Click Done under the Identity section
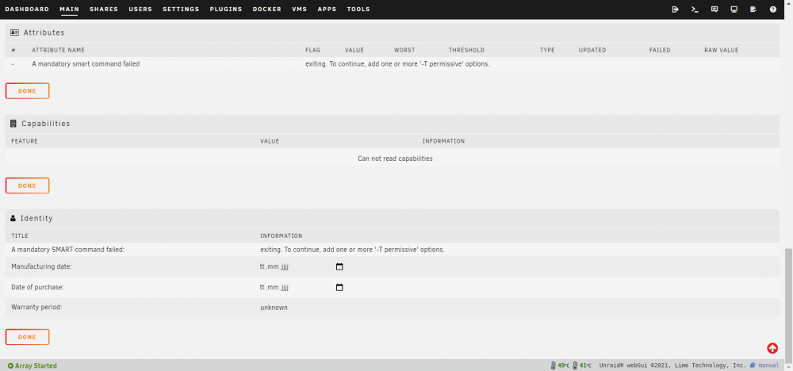This screenshot has height=371, width=793. point(27,337)
